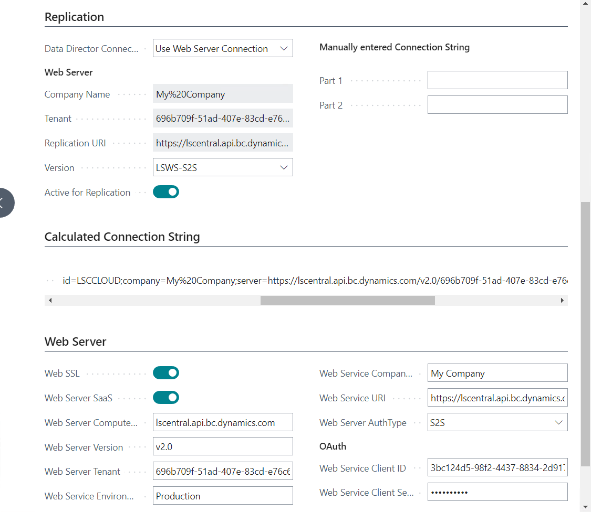Collapse the Web Server section header
This screenshot has height=512, width=591.
[x=76, y=342]
